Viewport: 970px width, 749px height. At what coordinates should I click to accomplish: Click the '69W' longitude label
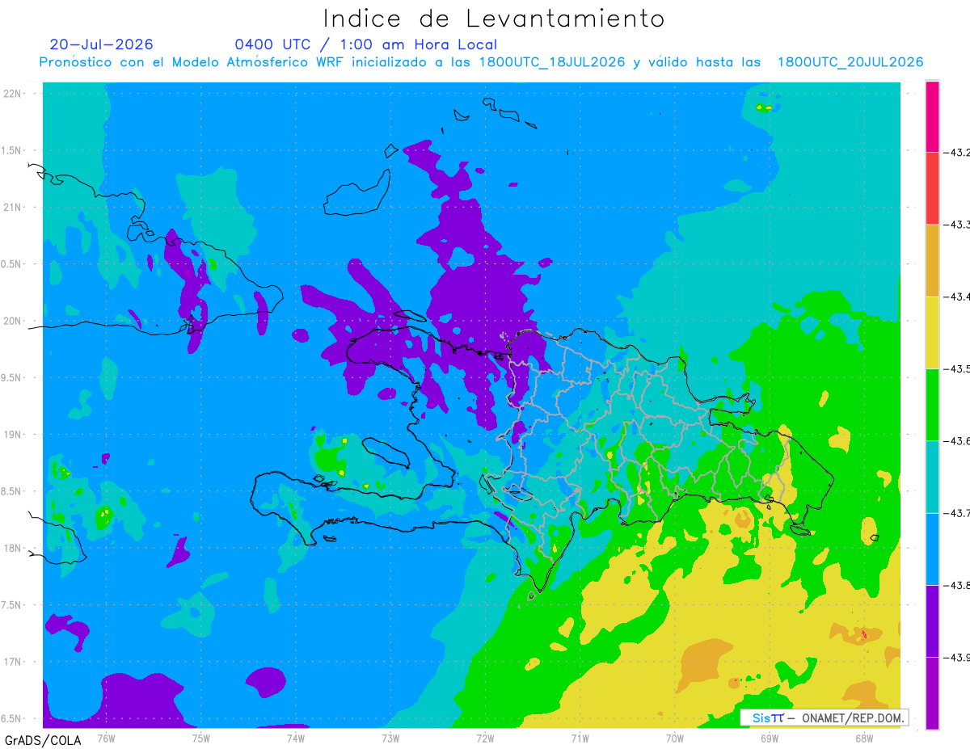point(769,738)
